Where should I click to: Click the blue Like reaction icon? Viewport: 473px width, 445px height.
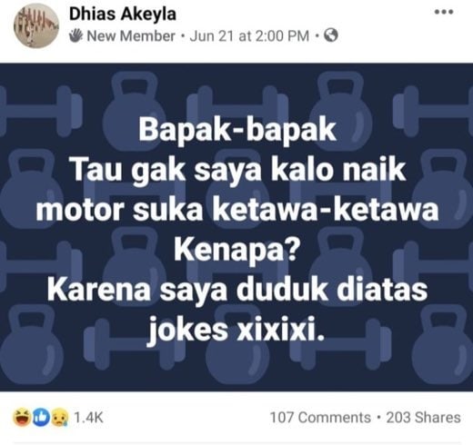point(41,417)
